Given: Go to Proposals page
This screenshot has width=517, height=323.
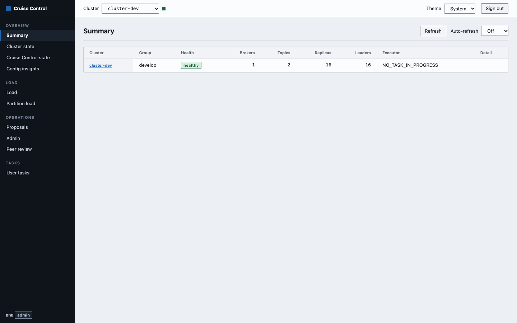Looking at the screenshot, I should coord(37,127).
